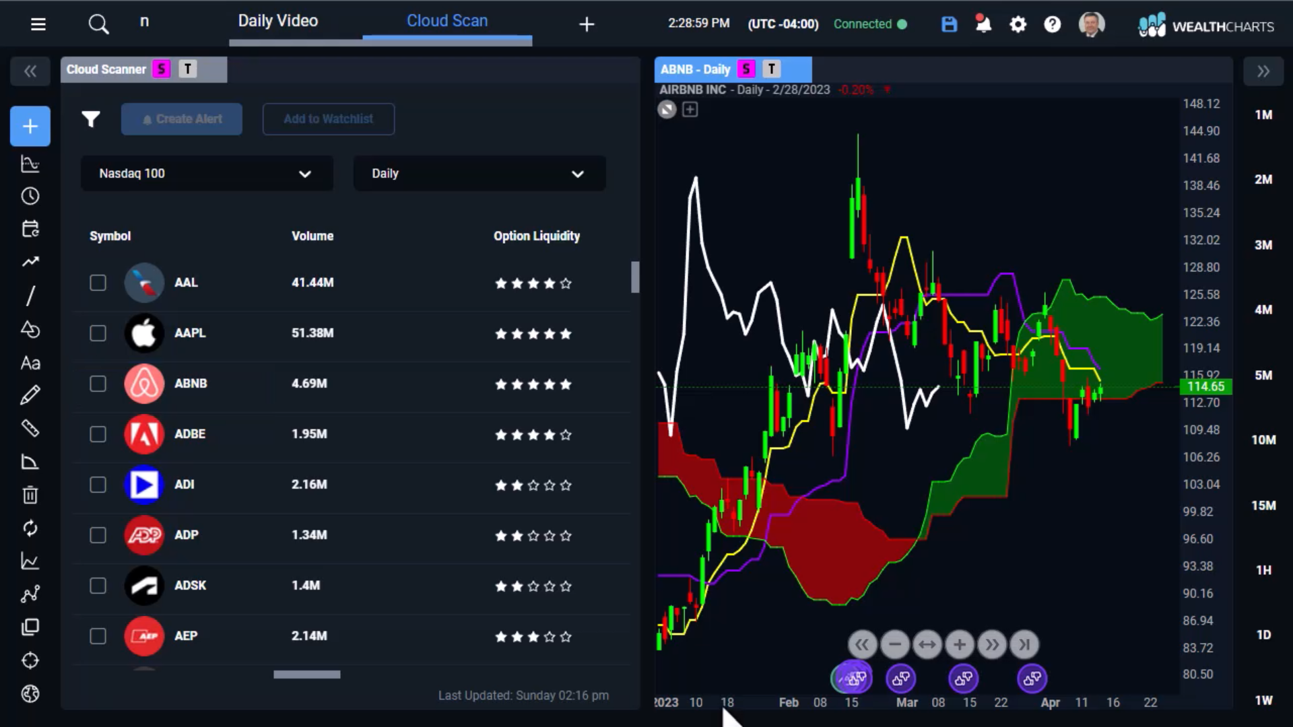
Task: Click the disabled indicator circle on chart
Action: point(667,109)
